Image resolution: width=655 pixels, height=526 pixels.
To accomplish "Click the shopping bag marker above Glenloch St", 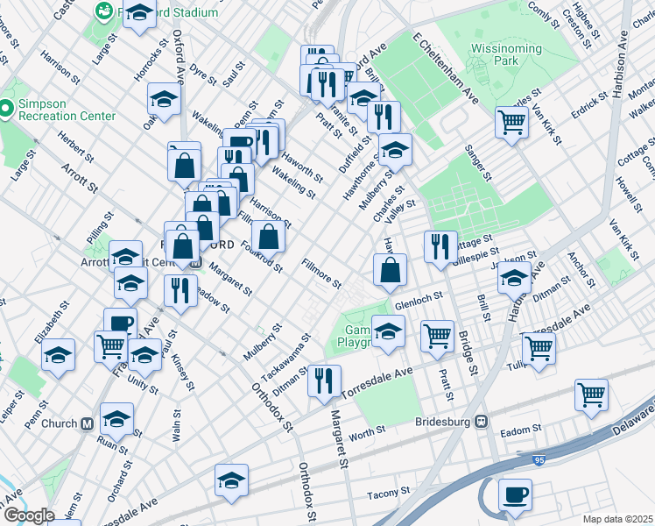I will [x=391, y=273].
